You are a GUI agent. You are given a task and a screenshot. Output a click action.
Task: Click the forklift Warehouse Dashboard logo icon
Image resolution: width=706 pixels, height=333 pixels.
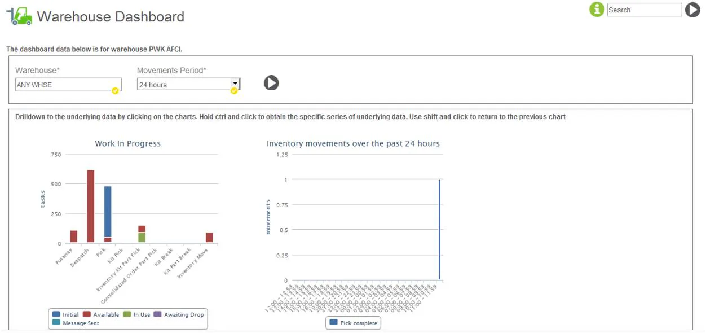click(19, 16)
